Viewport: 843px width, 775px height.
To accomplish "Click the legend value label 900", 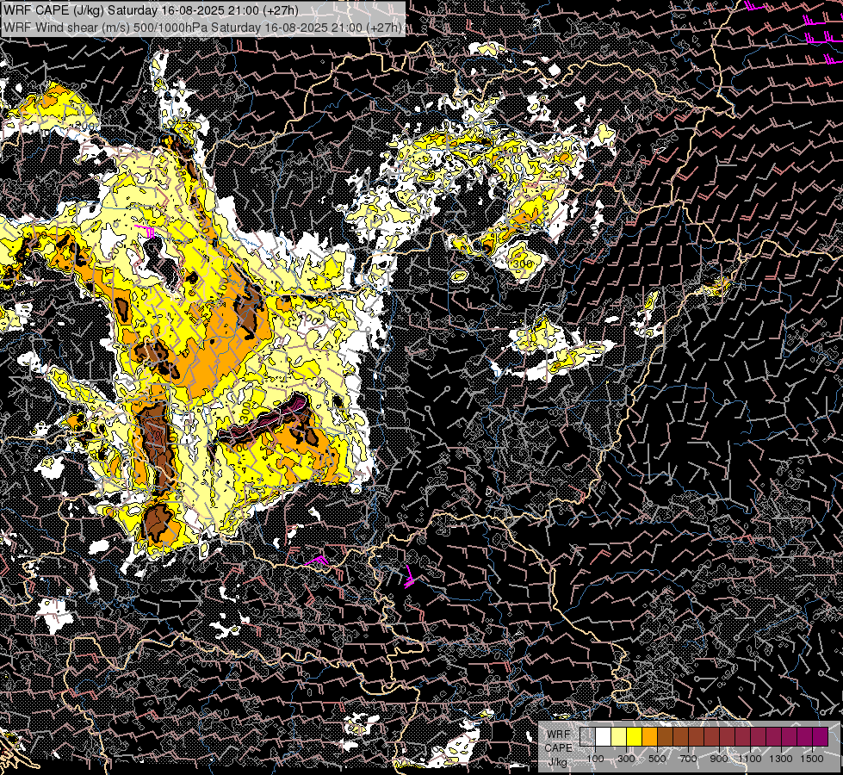I will tap(719, 759).
